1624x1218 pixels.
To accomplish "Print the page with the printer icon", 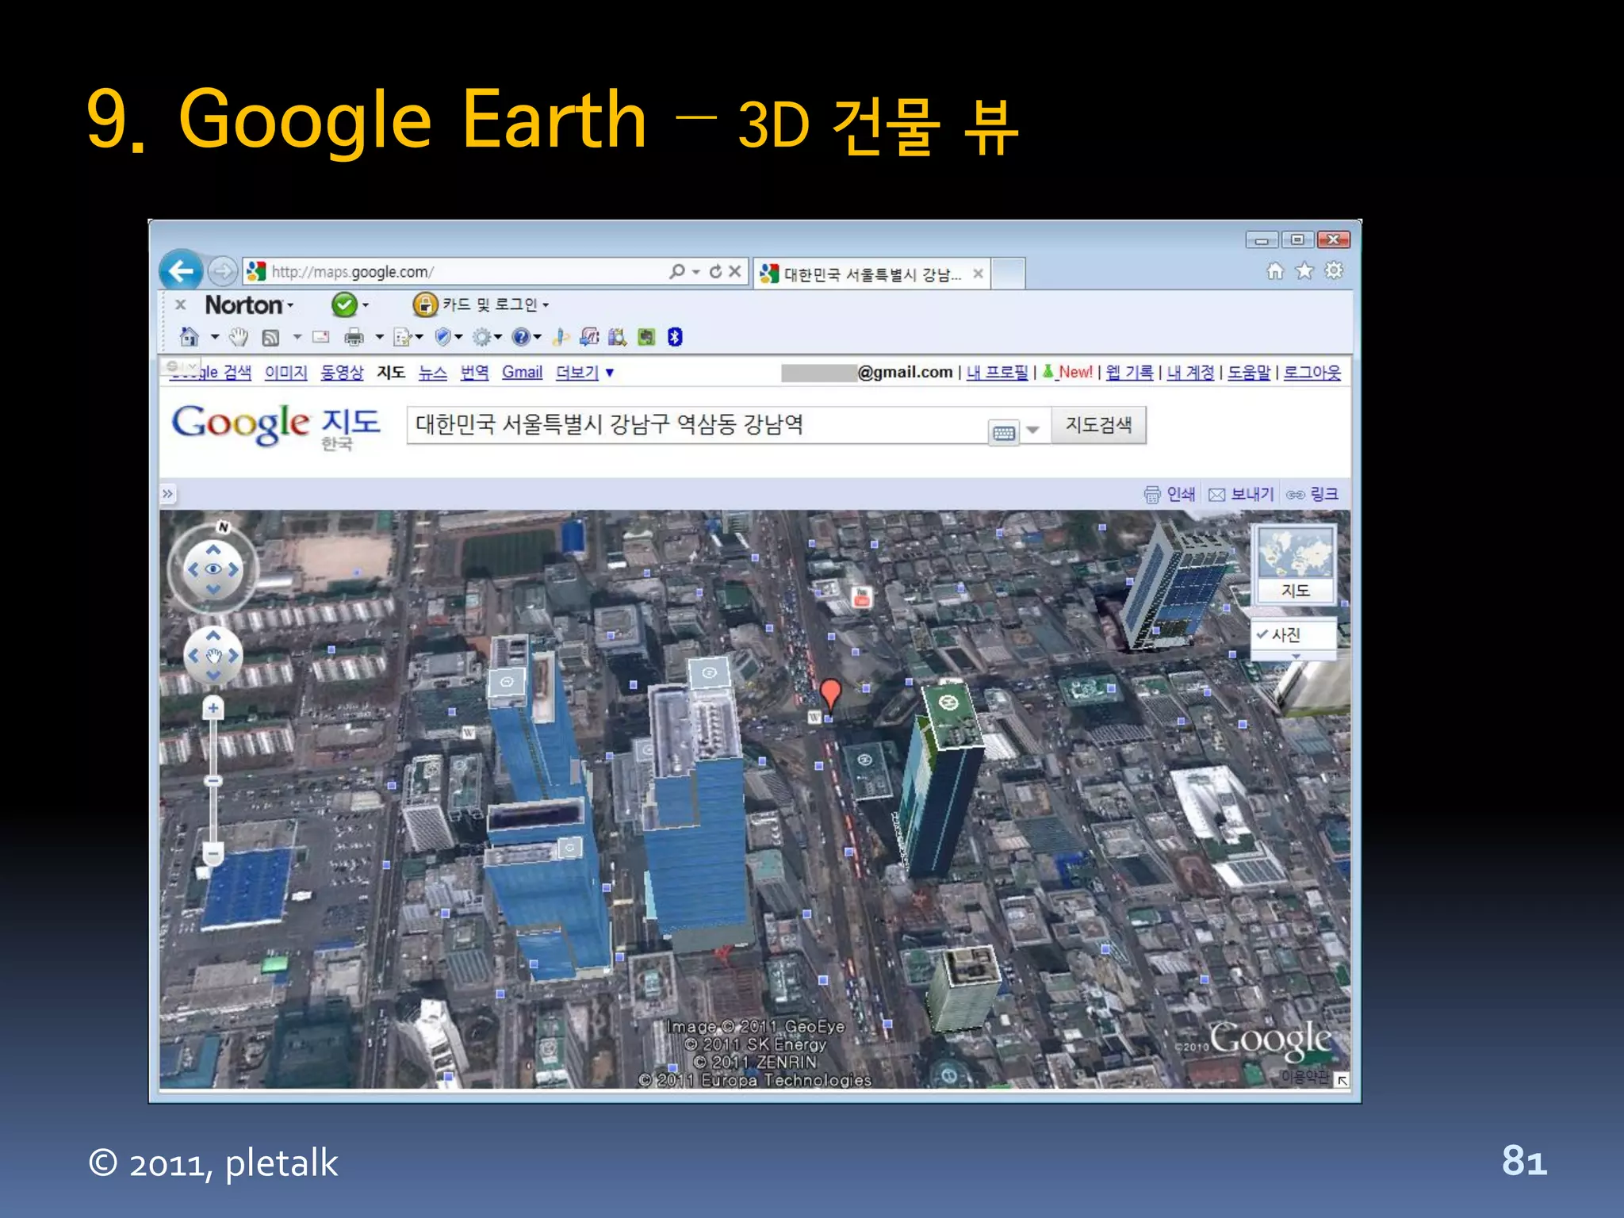I will coord(354,338).
